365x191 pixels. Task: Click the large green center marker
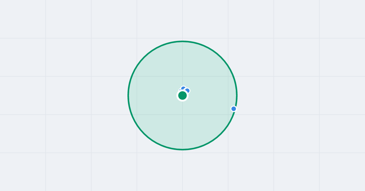(182, 95)
